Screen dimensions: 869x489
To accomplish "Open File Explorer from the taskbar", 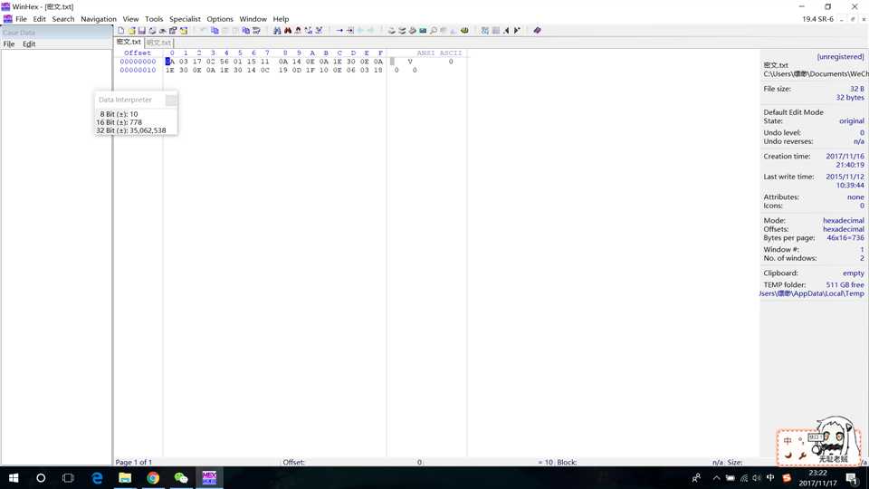I will coord(125,477).
